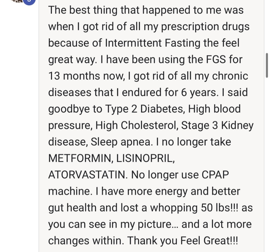Click the text Stage 3 Kidney
The width and height of the screenshot is (270, 252).
coord(217,125)
